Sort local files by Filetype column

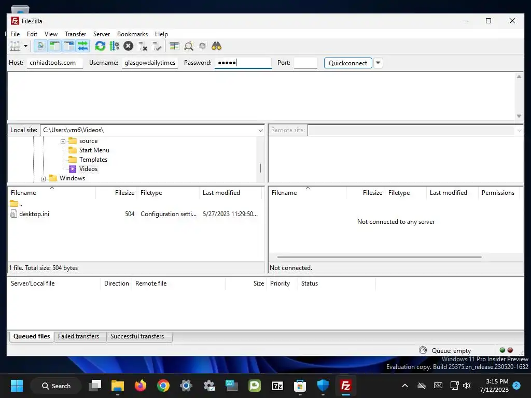168,193
